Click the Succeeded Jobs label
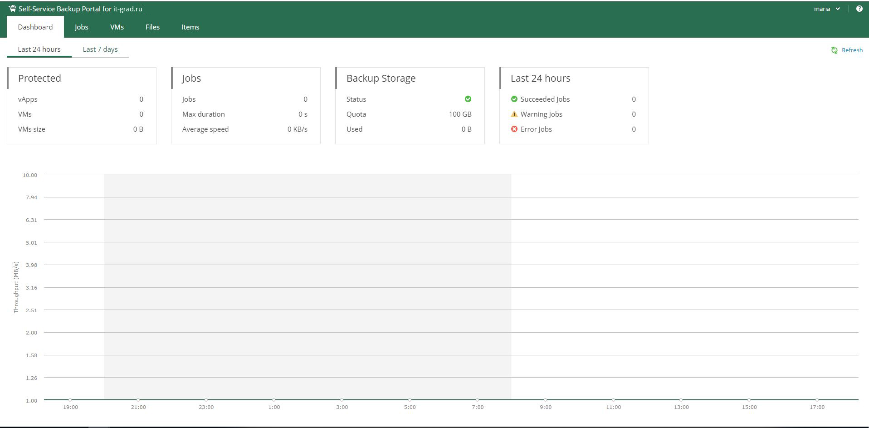Image resolution: width=869 pixels, height=428 pixels. (x=545, y=99)
